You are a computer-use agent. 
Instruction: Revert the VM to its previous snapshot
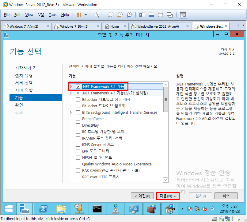120,15
